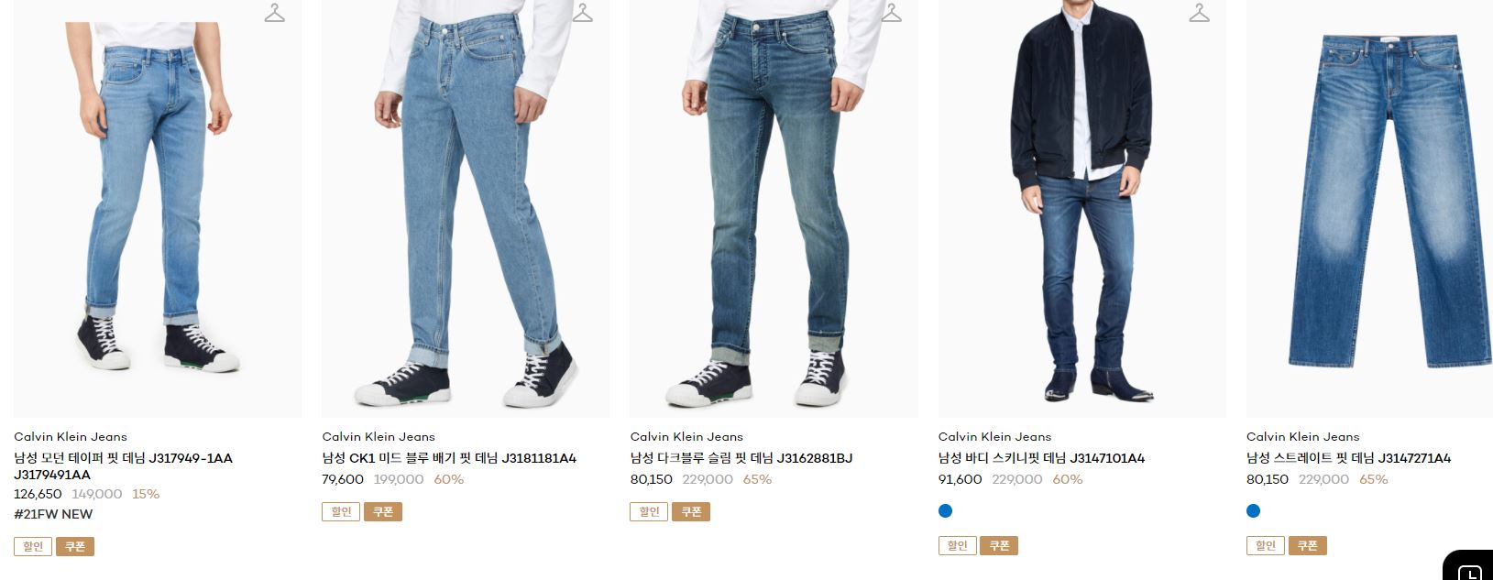The image size is (1493, 580).
Task: Click 할인 badge under body skinny fit denim
Action: point(958,546)
